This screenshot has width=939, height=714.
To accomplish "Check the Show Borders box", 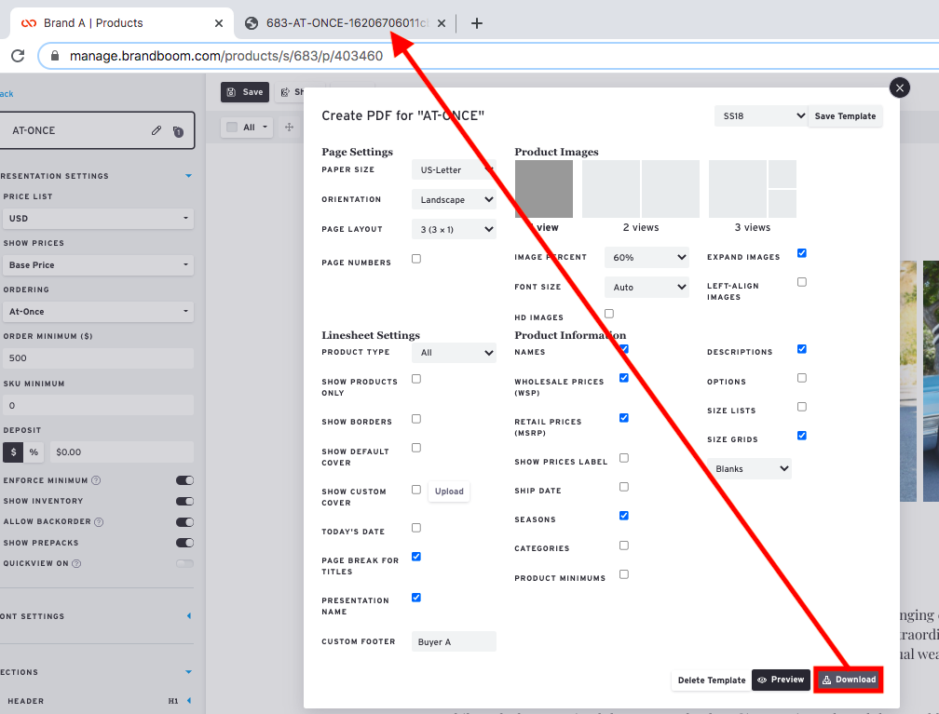I will [416, 419].
